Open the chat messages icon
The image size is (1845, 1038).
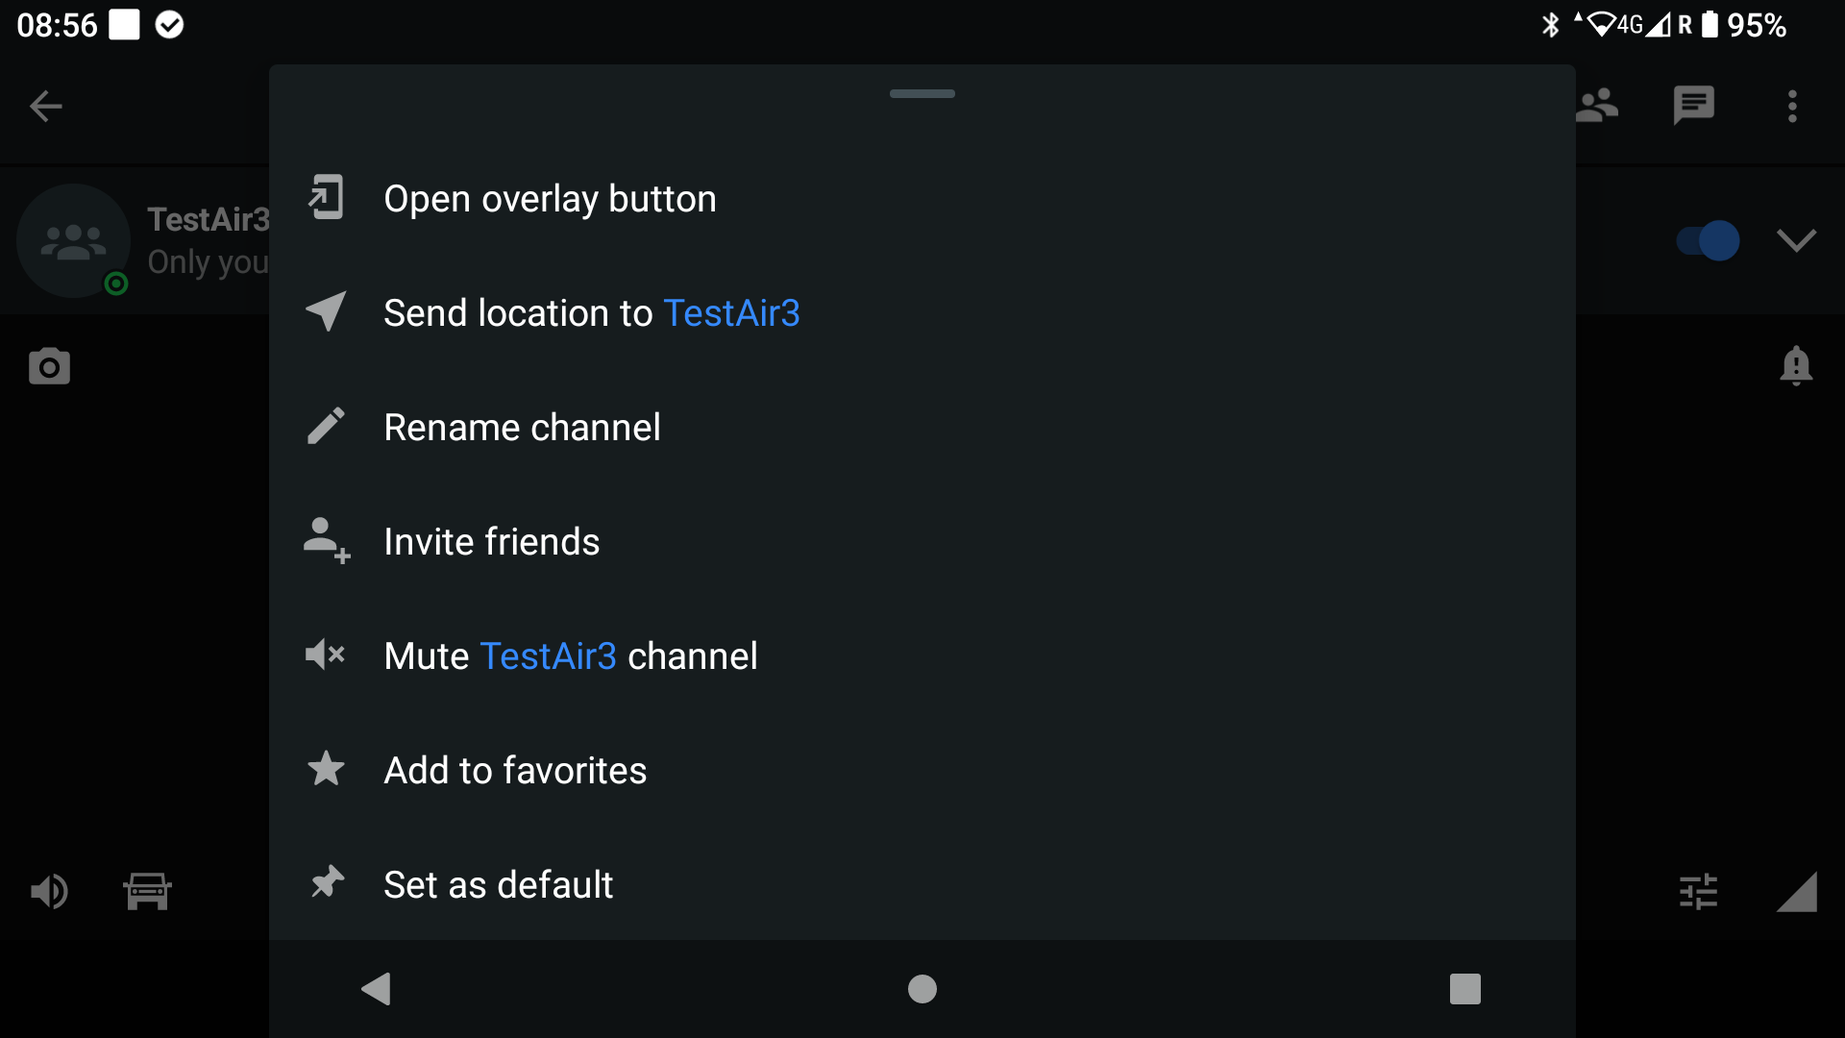1693,106
